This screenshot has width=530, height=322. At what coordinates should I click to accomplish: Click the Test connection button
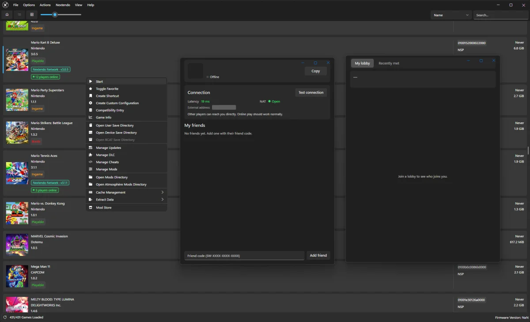tap(311, 92)
